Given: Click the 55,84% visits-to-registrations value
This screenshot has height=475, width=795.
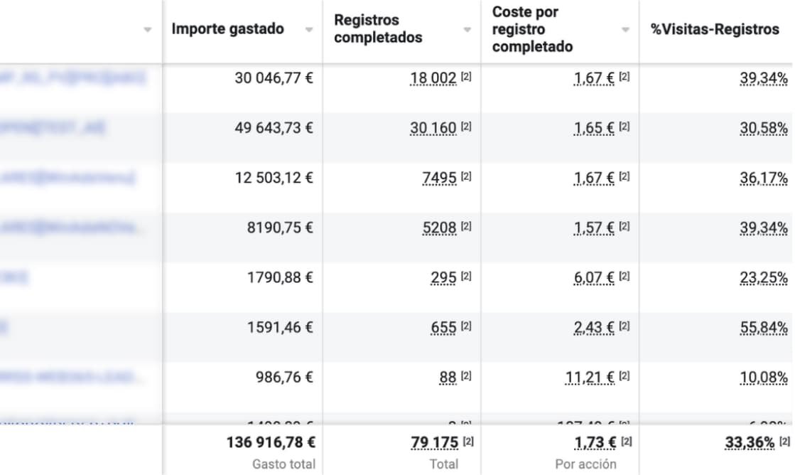Looking at the screenshot, I should 764,327.
